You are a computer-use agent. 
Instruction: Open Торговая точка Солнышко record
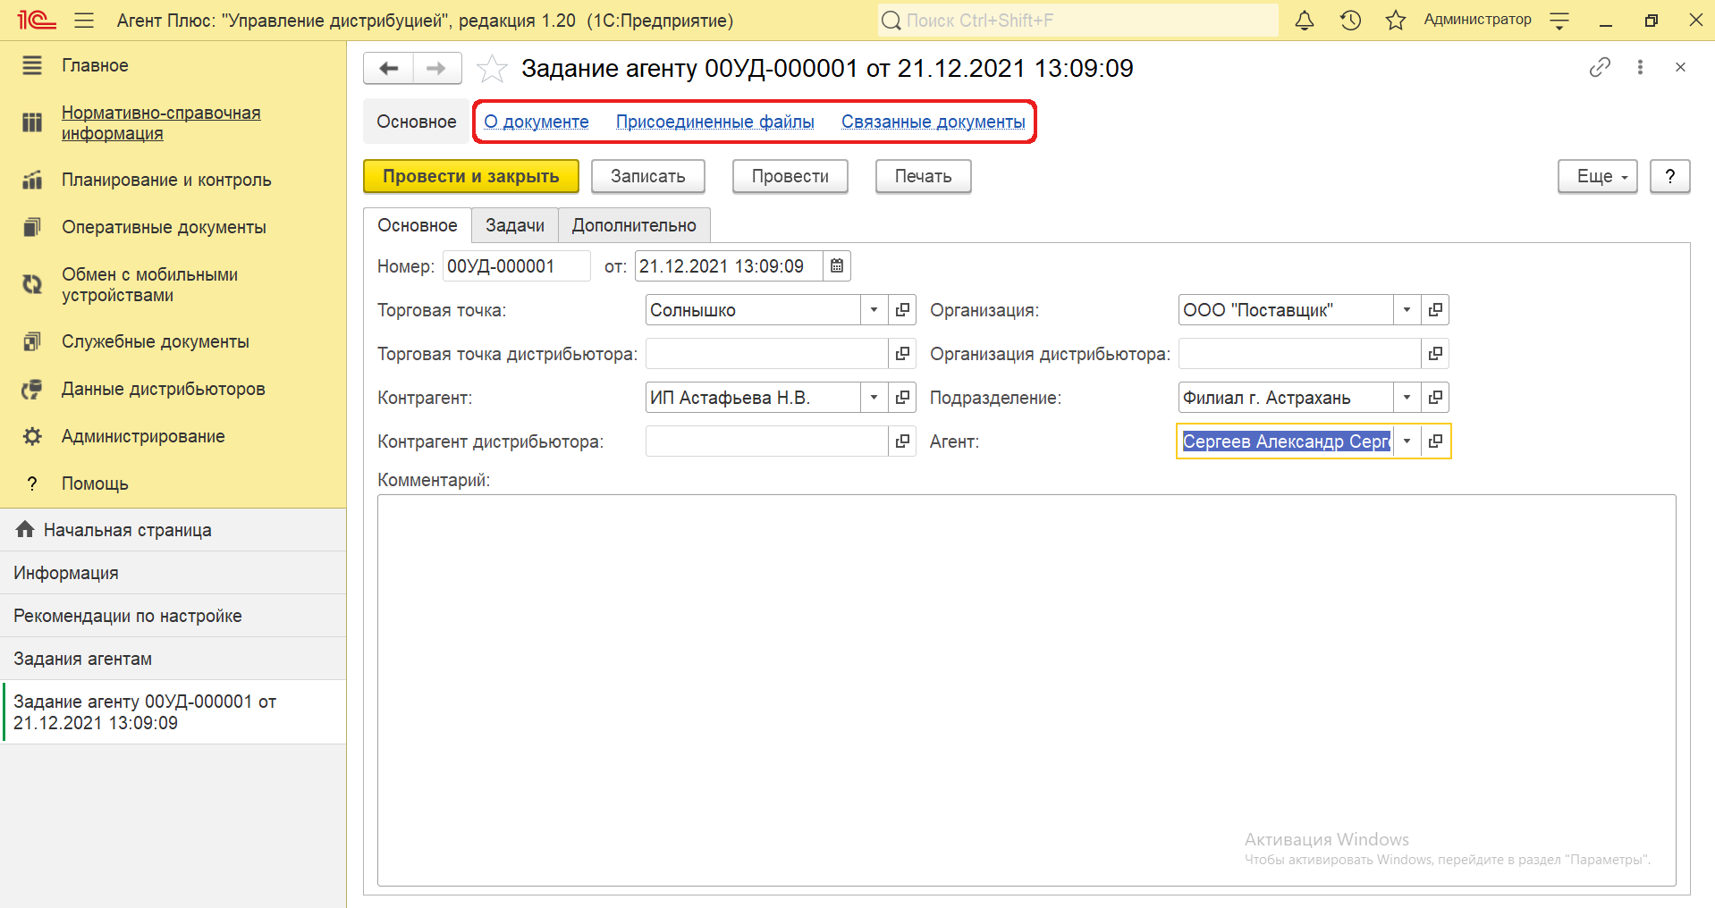pyautogui.click(x=902, y=309)
